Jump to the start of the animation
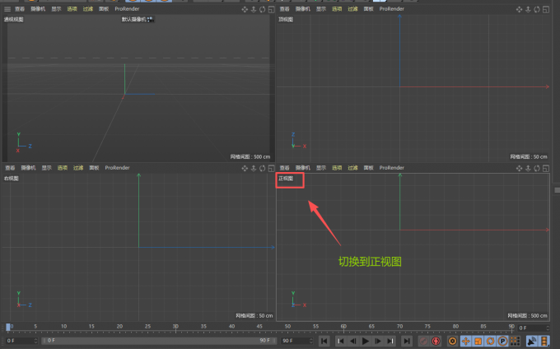Screen dimensions: 560x349 click(324, 341)
